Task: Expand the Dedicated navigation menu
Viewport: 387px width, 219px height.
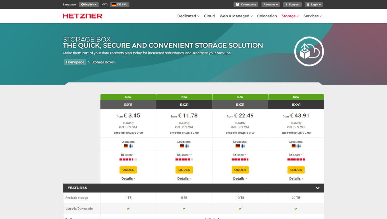Action: [188, 16]
